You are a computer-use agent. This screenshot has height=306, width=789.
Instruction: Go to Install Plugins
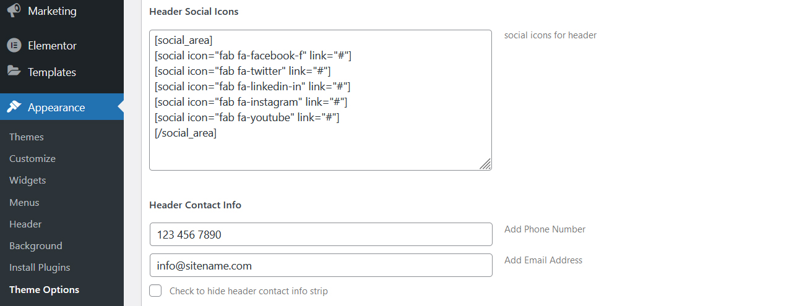(40, 268)
